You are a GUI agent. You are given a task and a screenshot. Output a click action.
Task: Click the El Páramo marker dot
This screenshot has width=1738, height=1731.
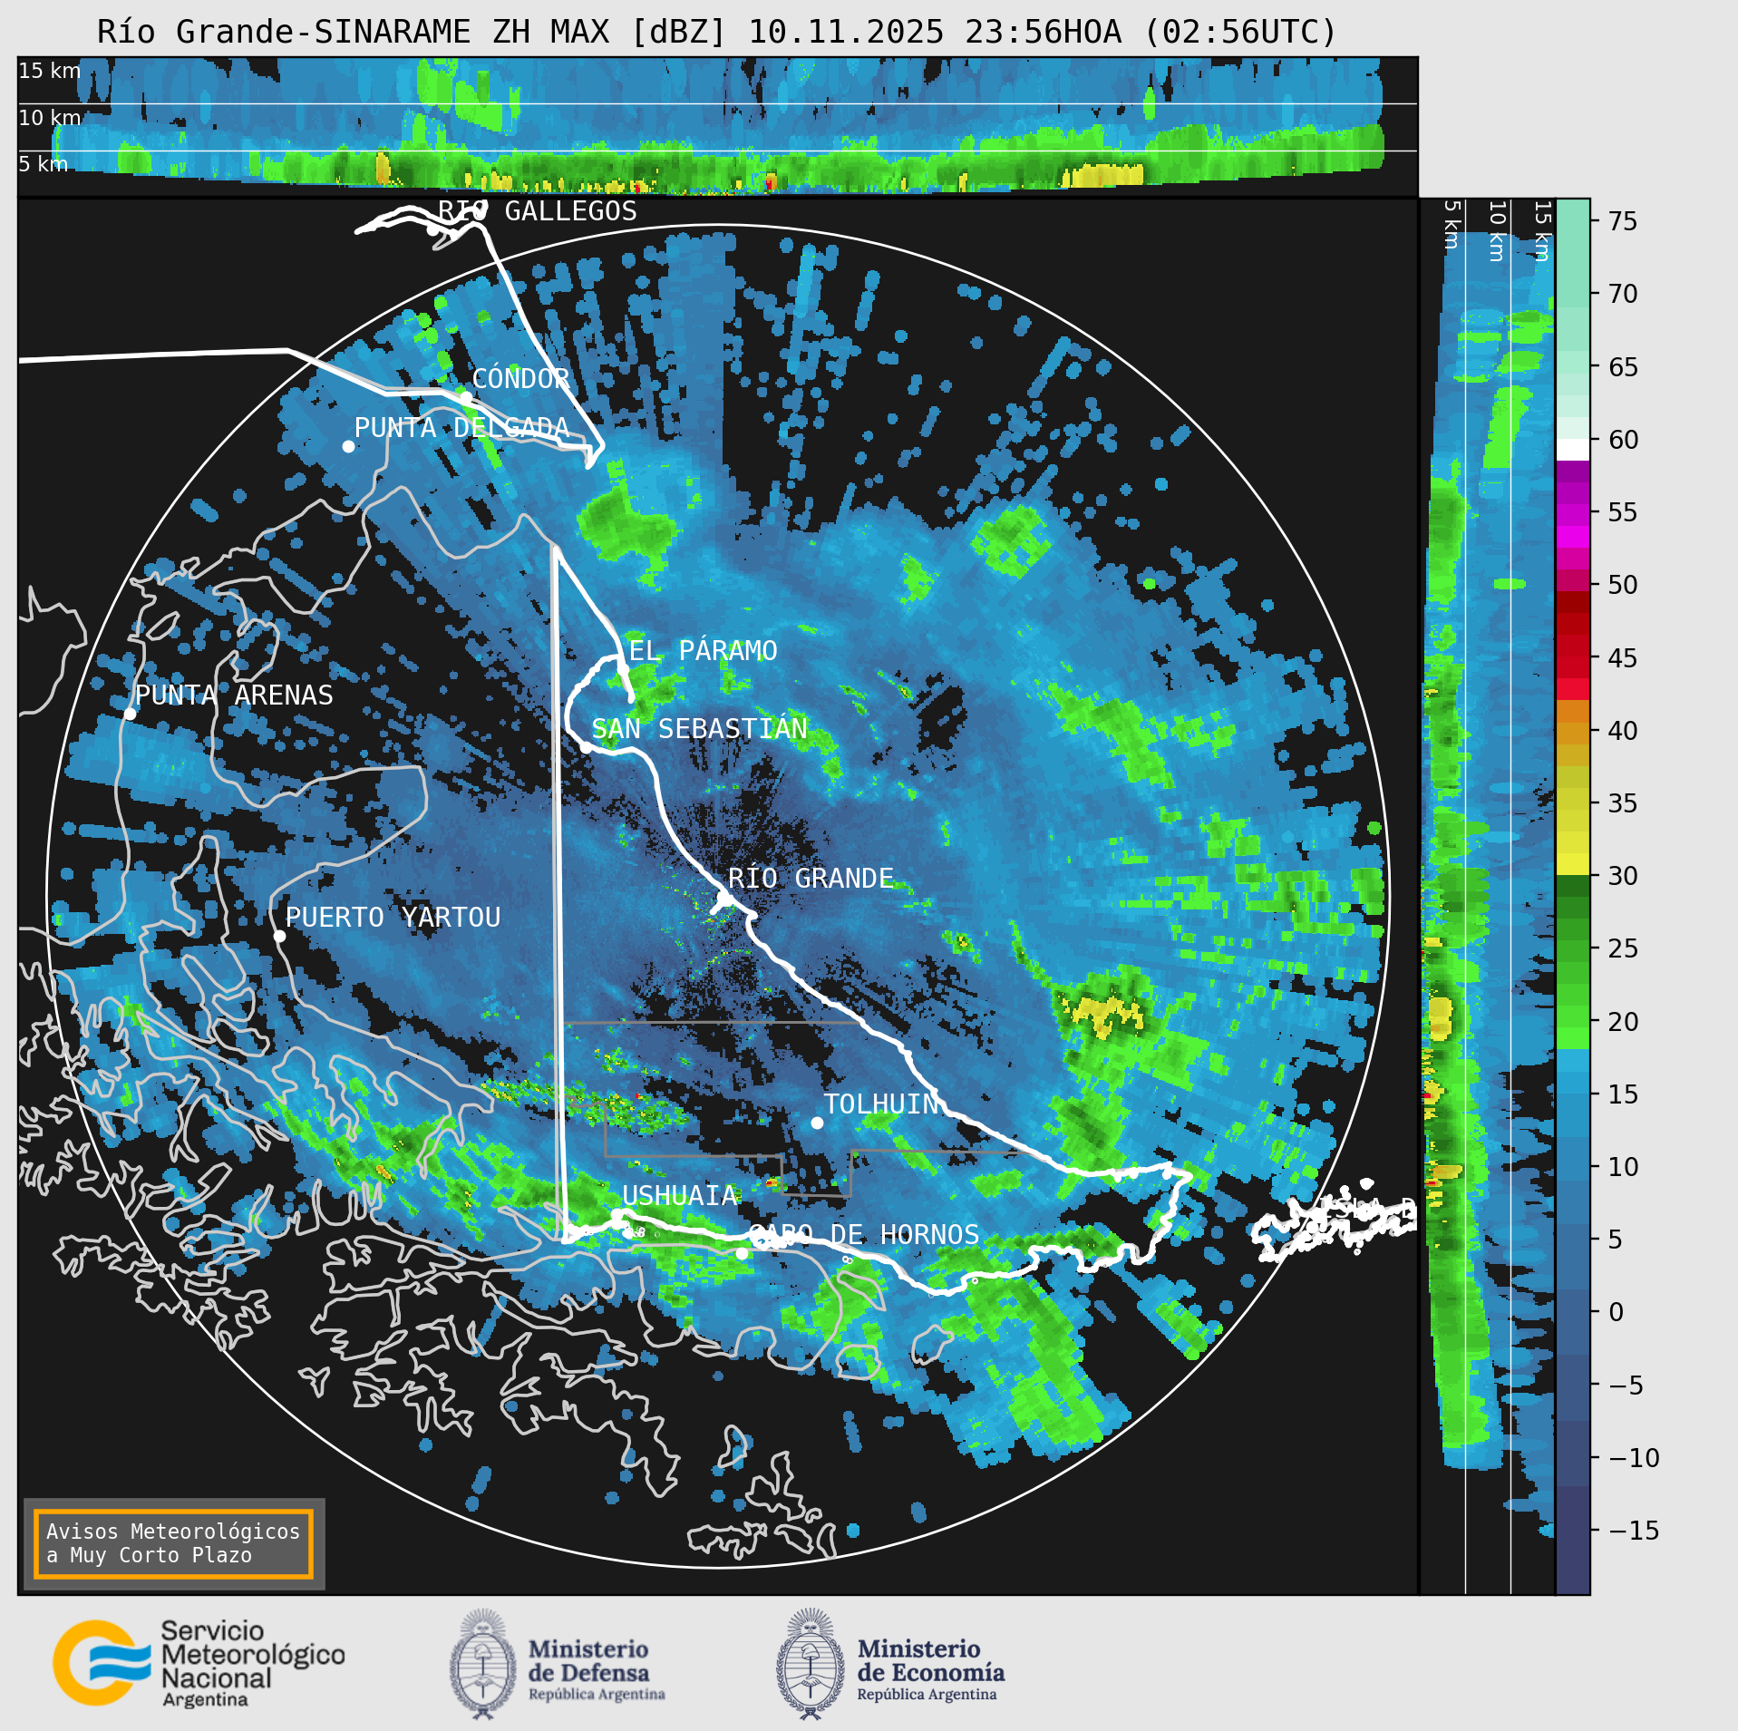point(623,668)
